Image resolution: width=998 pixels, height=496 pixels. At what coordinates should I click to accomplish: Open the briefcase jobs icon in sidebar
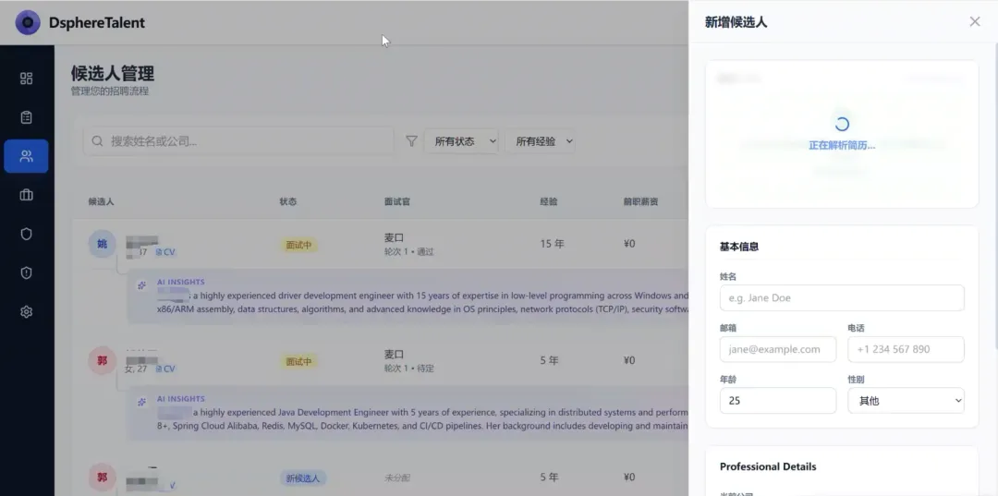coord(26,195)
